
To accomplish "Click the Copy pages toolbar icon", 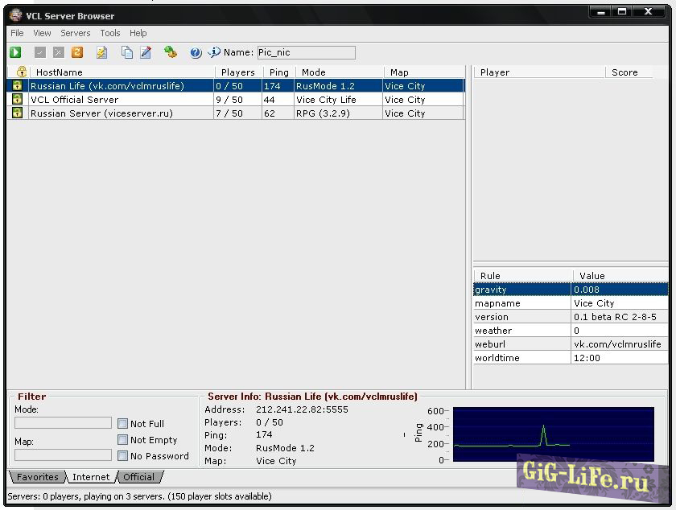I will click(127, 52).
